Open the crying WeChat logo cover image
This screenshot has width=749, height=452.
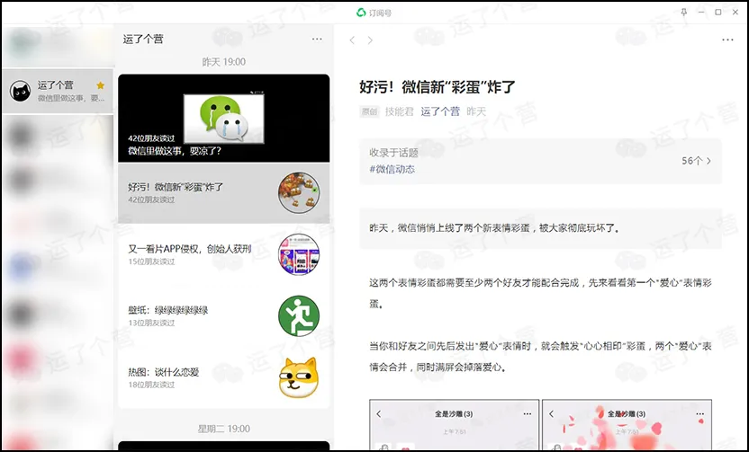coord(224,119)
